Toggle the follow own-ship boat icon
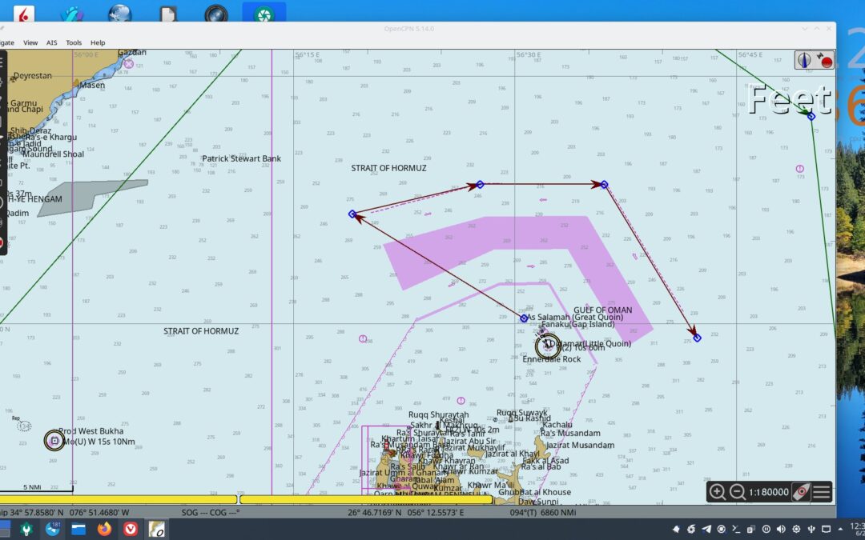The image size is (865, 540). coord(801,491)
